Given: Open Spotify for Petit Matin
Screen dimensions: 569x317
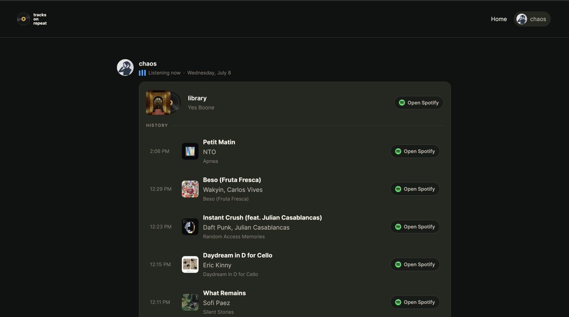Looking at the screenshot, I should 415,151.
